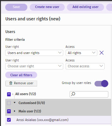Screen dimensions: 112x126
Task: Click the Filter criteria heading
Action: [x=15, y=40]
